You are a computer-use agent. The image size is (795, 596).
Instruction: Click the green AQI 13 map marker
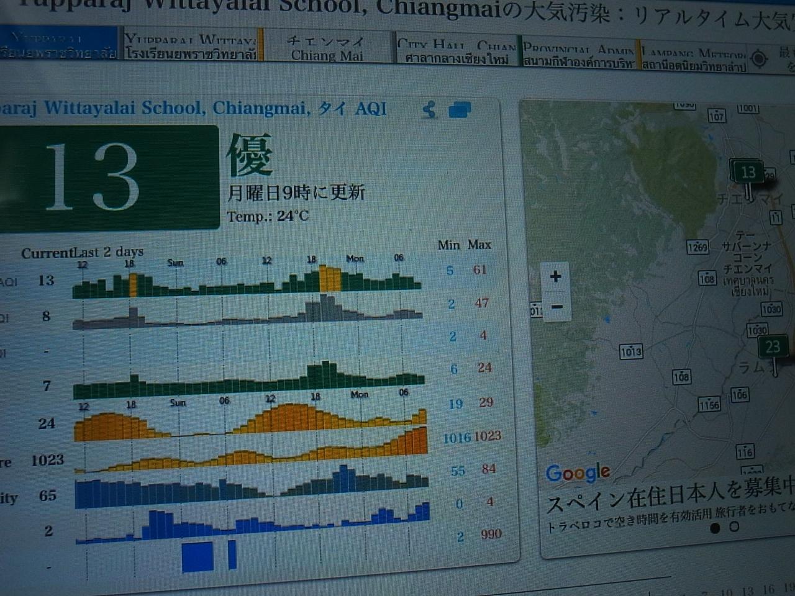pyautogui.click(x=748, y=173)
